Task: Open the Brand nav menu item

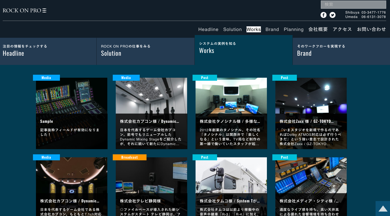Action: (x=272, y=29)
